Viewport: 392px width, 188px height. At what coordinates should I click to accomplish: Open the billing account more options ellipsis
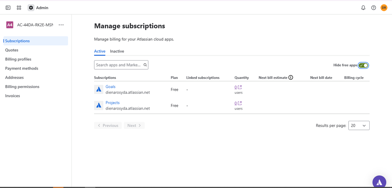[x=61, y=25]
